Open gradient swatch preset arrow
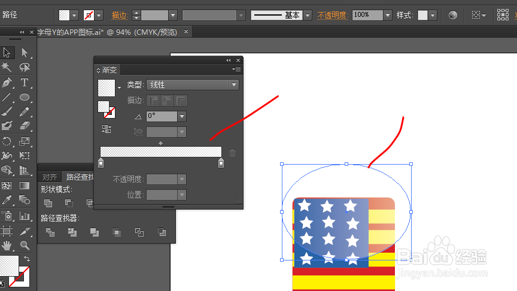 [x=119, y=88]
